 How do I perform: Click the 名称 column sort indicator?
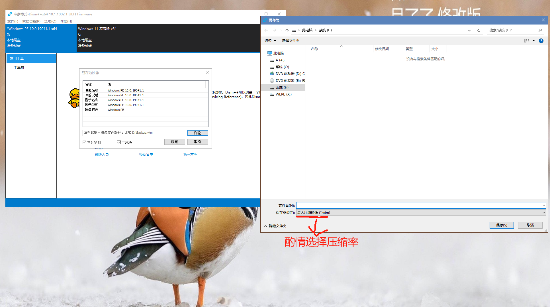pos(341,46)
